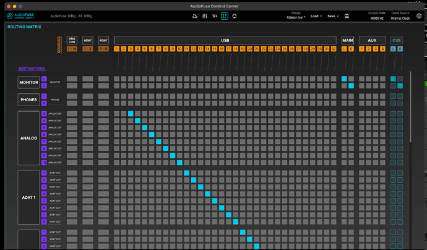Expand the second ADAT 1-8 source group
This screenshot has width=427, height=250.
click(103, 40)
